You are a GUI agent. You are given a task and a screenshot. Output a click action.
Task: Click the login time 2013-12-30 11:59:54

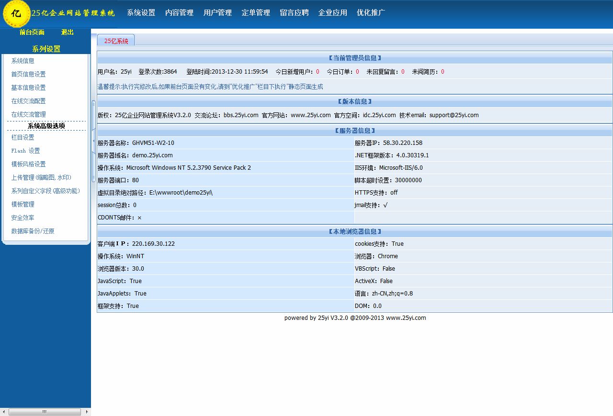(239, 72)
